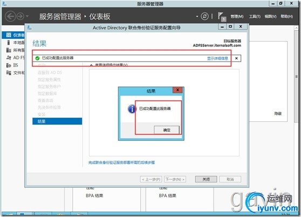Image resolution: width=301 pixels, height=217 pixels.
Task: Select the 先决条件检查 wizard step
Action: tap(49, 107)
